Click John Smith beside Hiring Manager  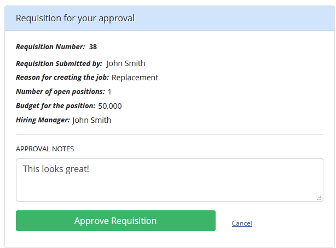(92, 120)
